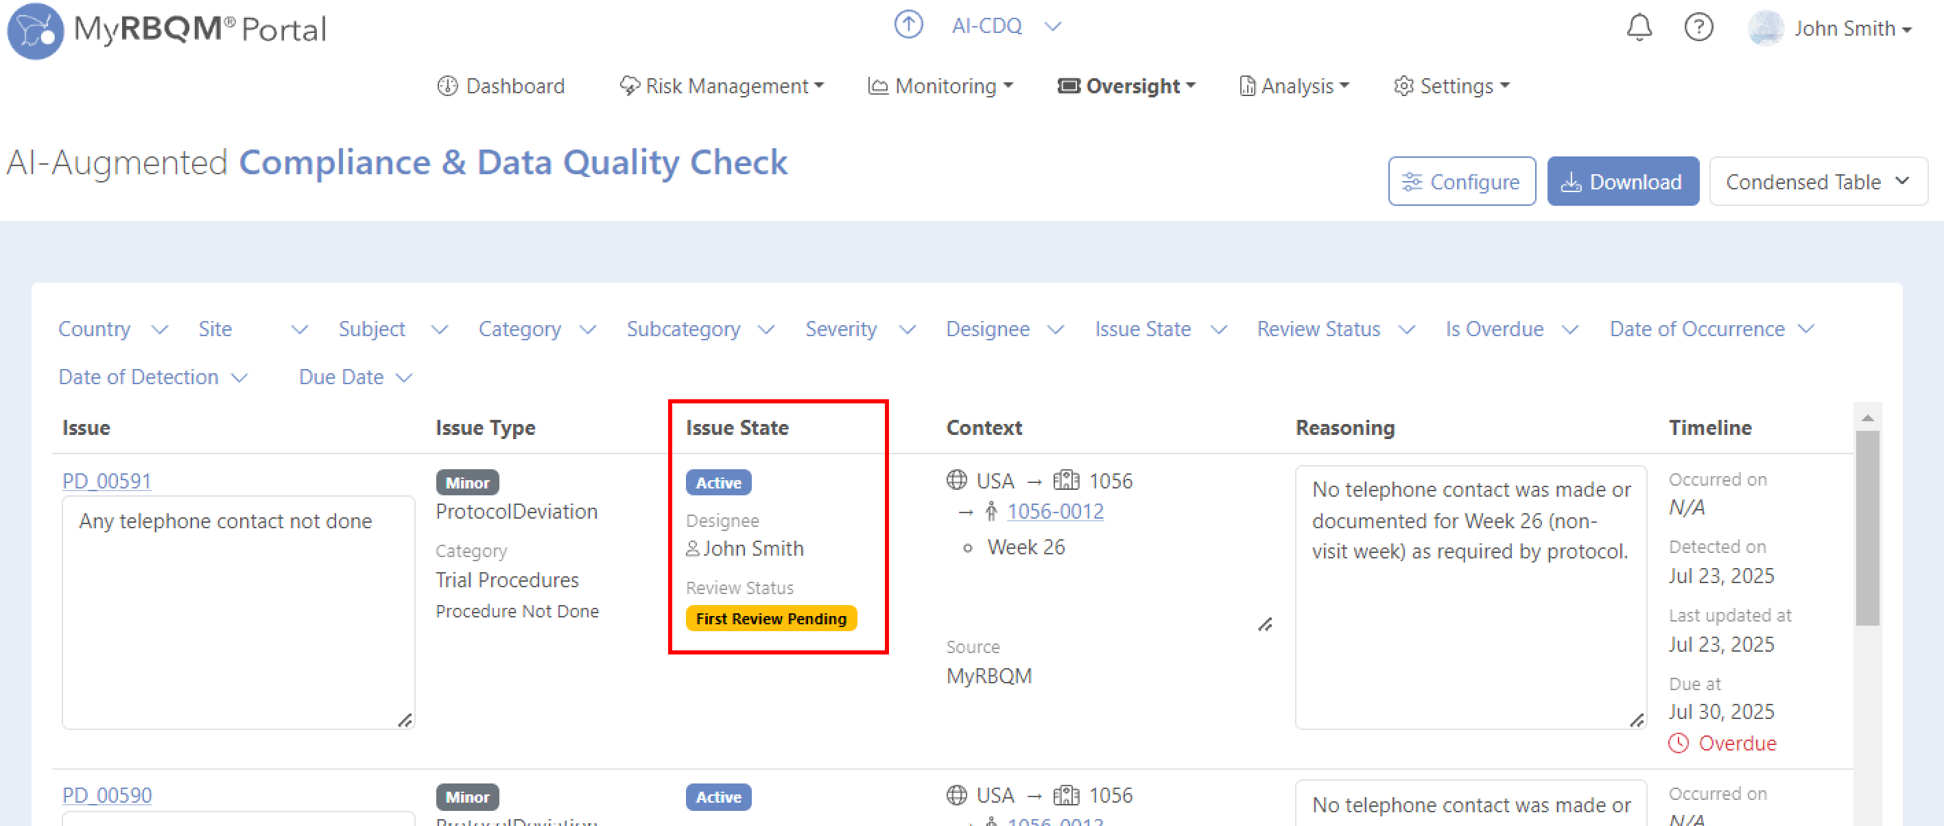The image size is (1944, 826).
Task: Click John Smith's profile avatar
Action: tap(1765, 29)
